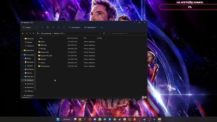Click the Share icon in Explorer toolbar
This screenshot has height=122, width=217.
pyautogui.click(x=59, y=27)
